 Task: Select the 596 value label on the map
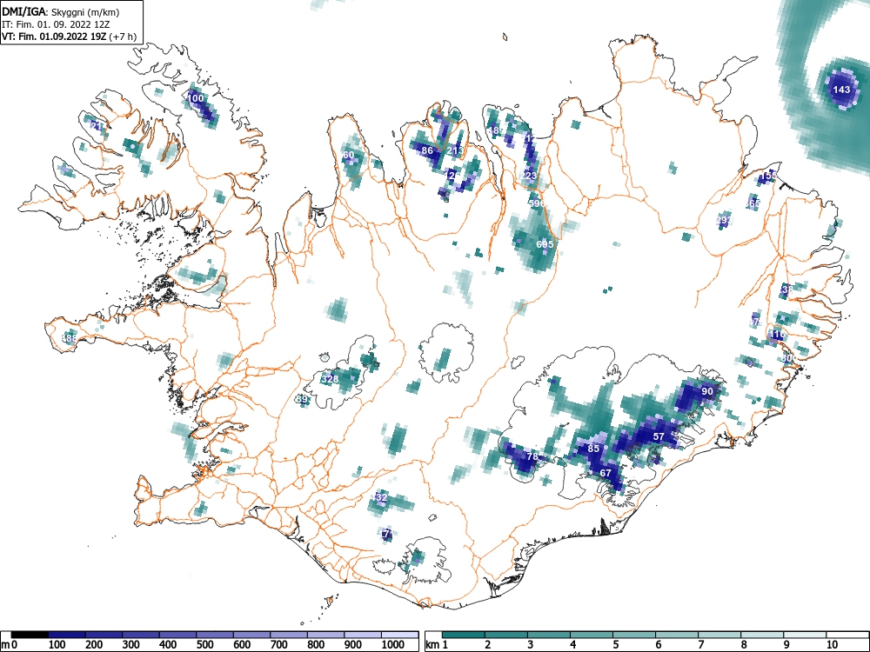[x=537, y=203]
